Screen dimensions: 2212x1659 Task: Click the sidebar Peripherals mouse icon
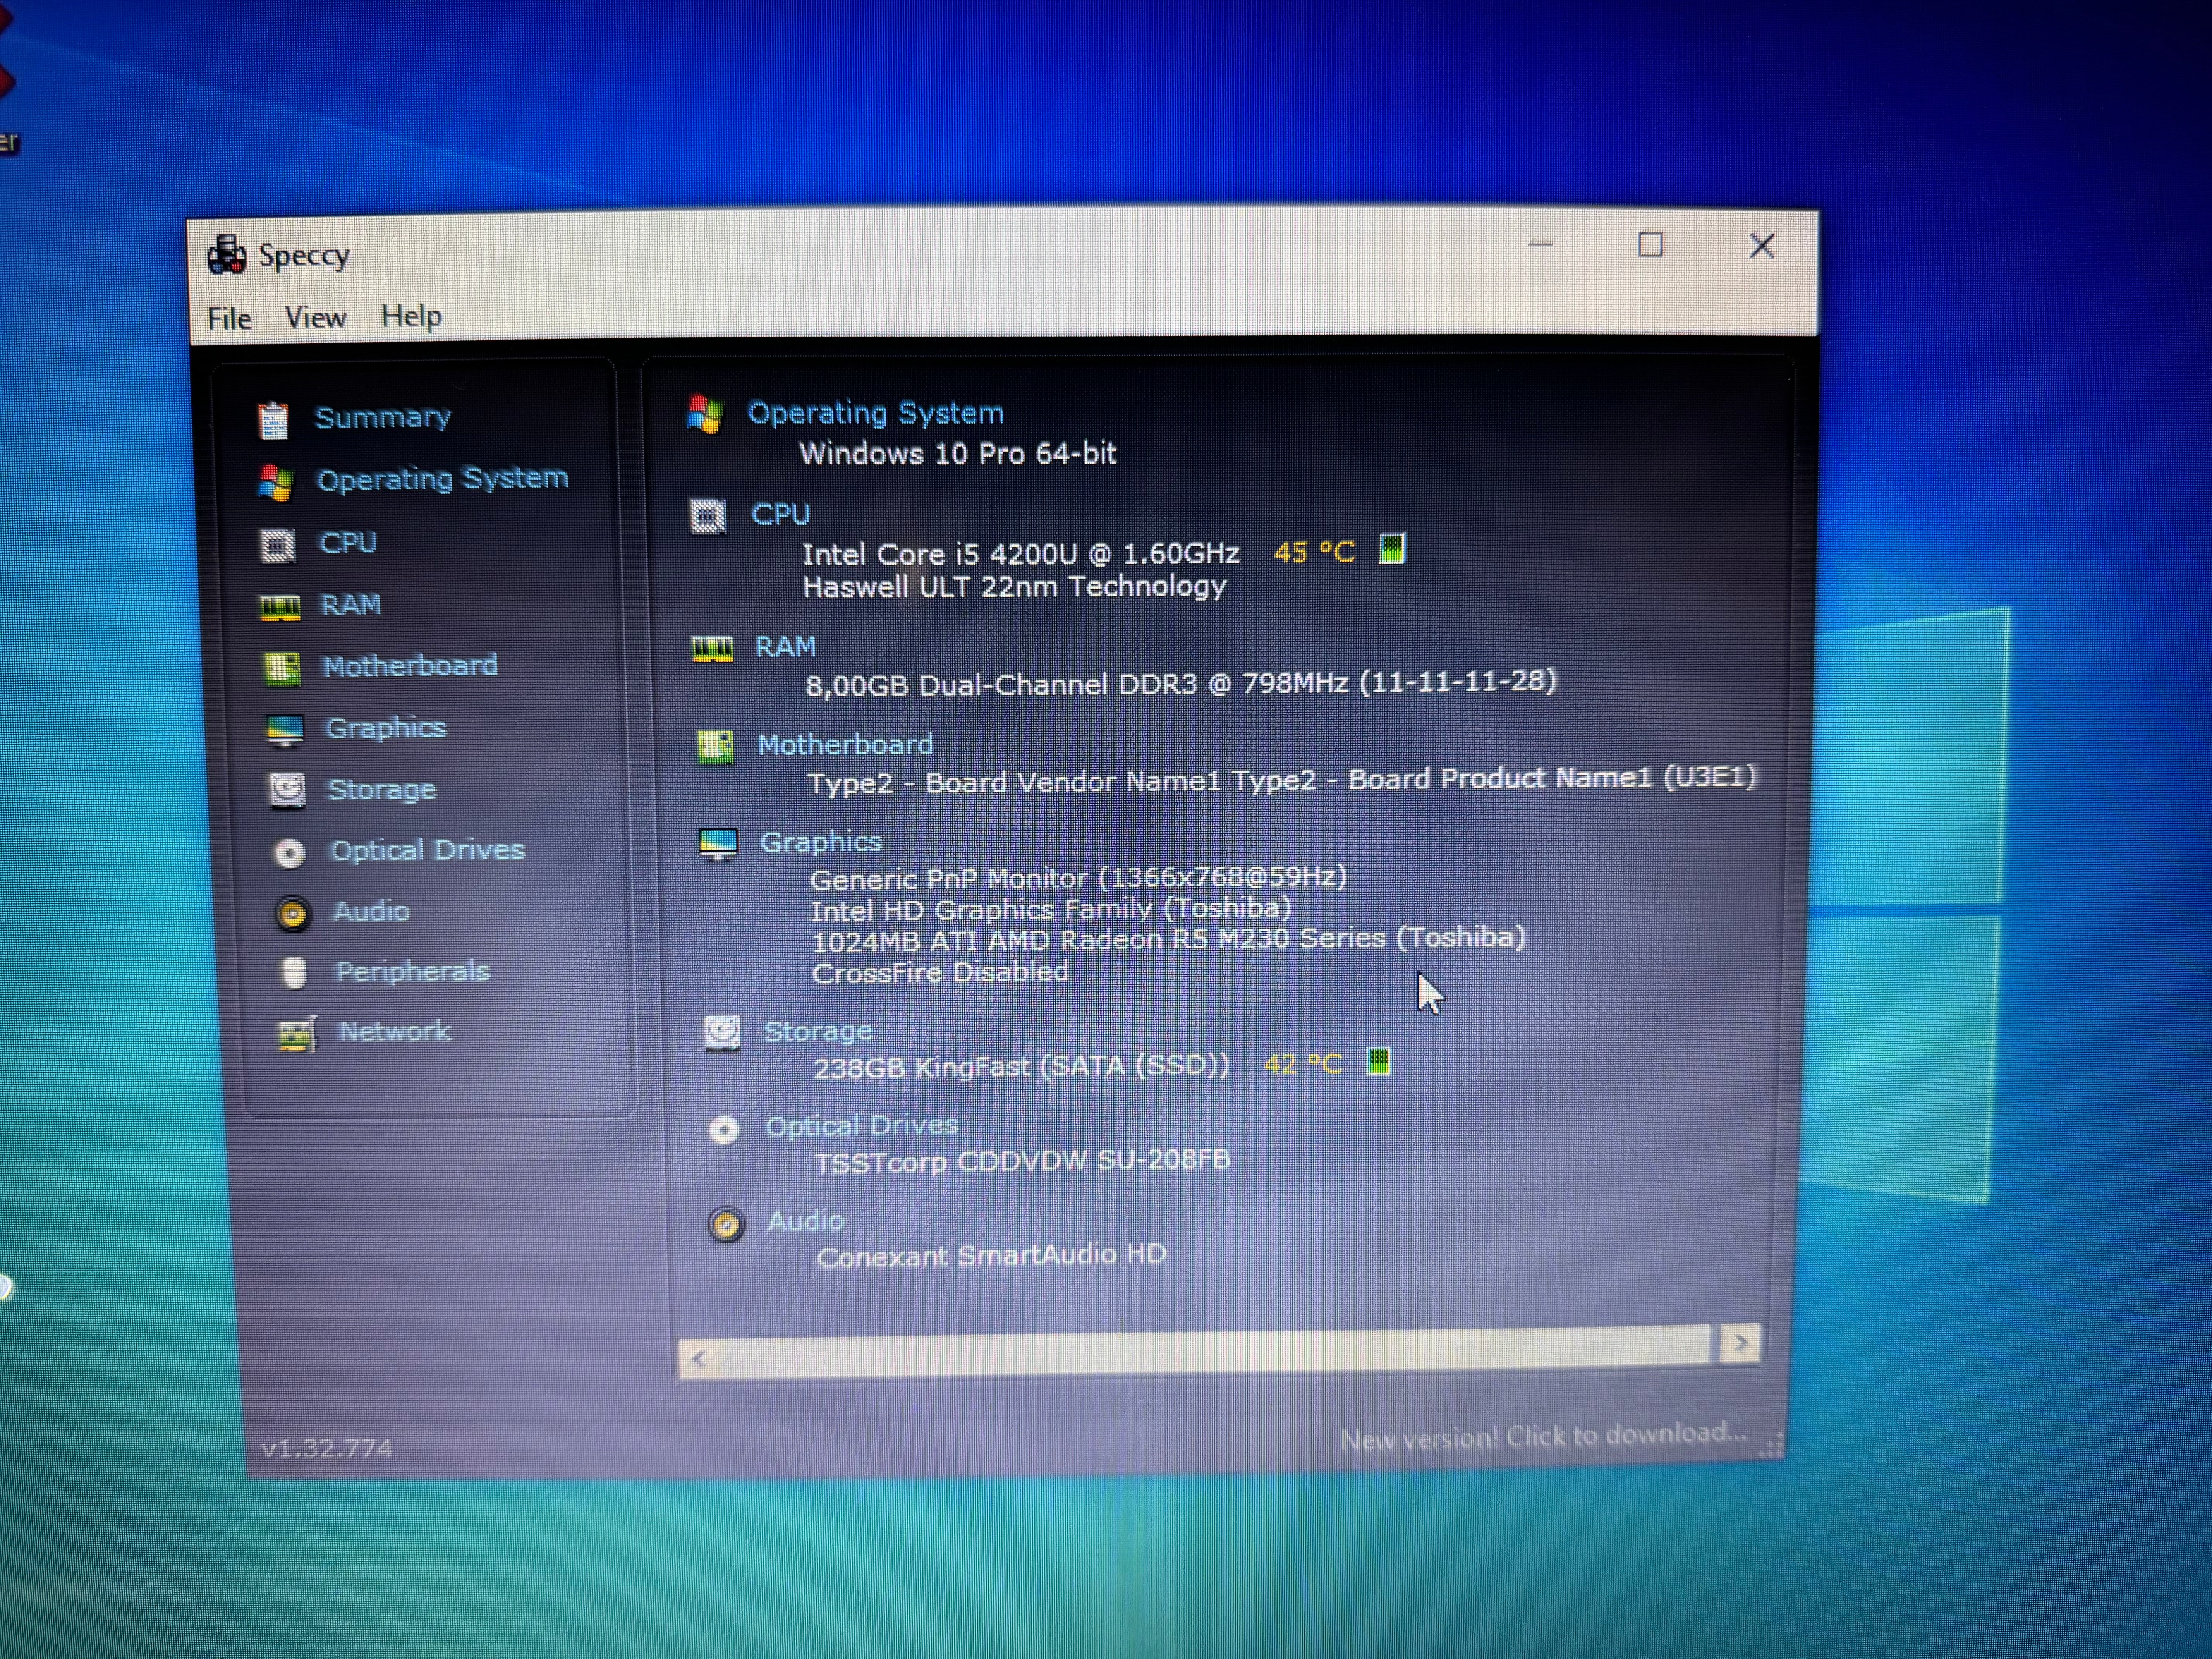pos(294,973)
